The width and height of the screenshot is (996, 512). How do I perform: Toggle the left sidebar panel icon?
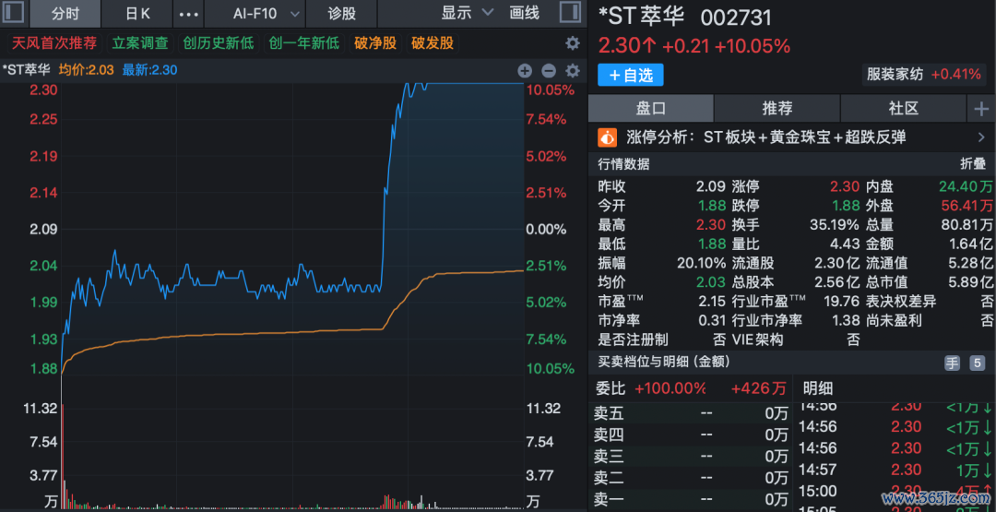pyautogui.click(x=14, y=13)
